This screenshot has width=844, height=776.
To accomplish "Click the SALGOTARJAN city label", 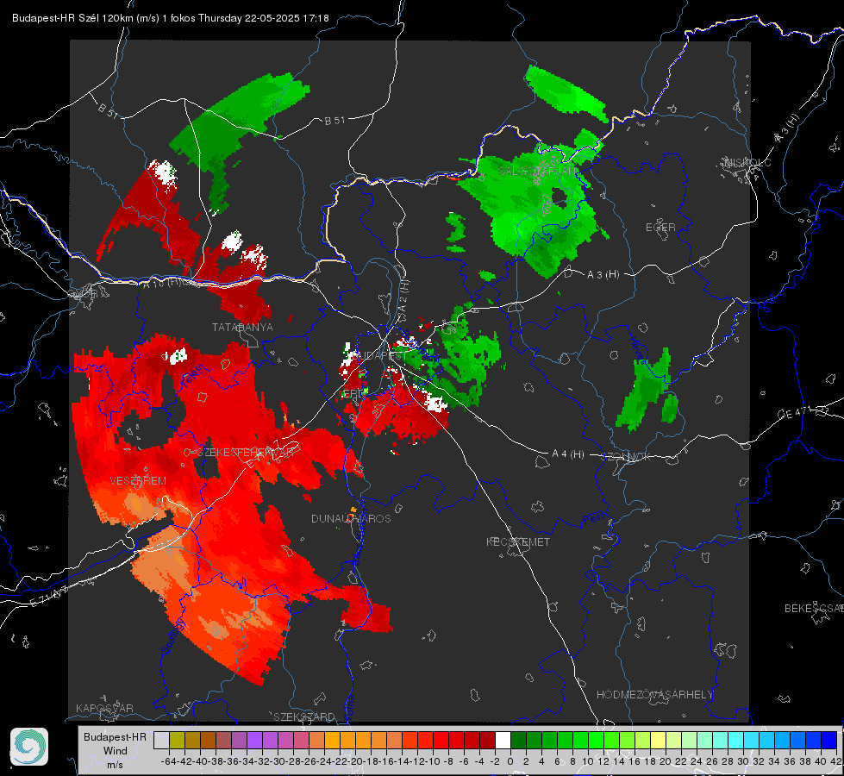I will coord(536,172).
